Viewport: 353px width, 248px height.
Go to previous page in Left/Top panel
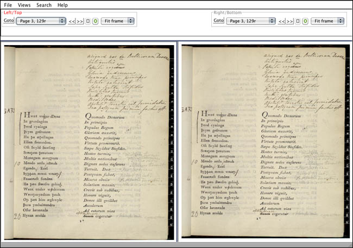72,21
